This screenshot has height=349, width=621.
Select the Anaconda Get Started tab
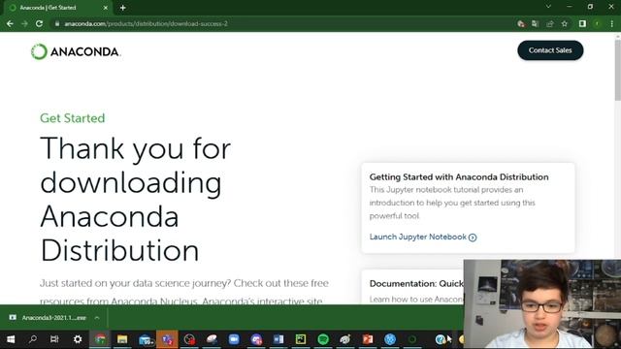click(58, 8)
